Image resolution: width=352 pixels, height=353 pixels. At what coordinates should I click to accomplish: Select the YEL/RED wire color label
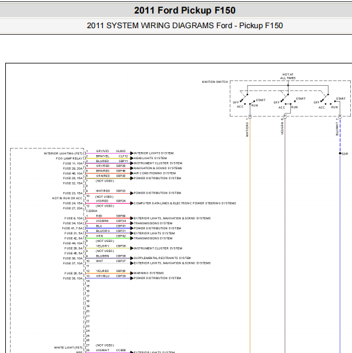tap(102, 271)
